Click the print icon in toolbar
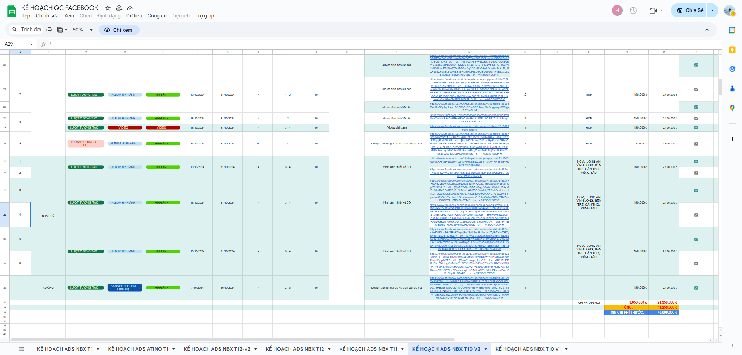The height and width of the screenshot is (355, 742). pos(49,30)
